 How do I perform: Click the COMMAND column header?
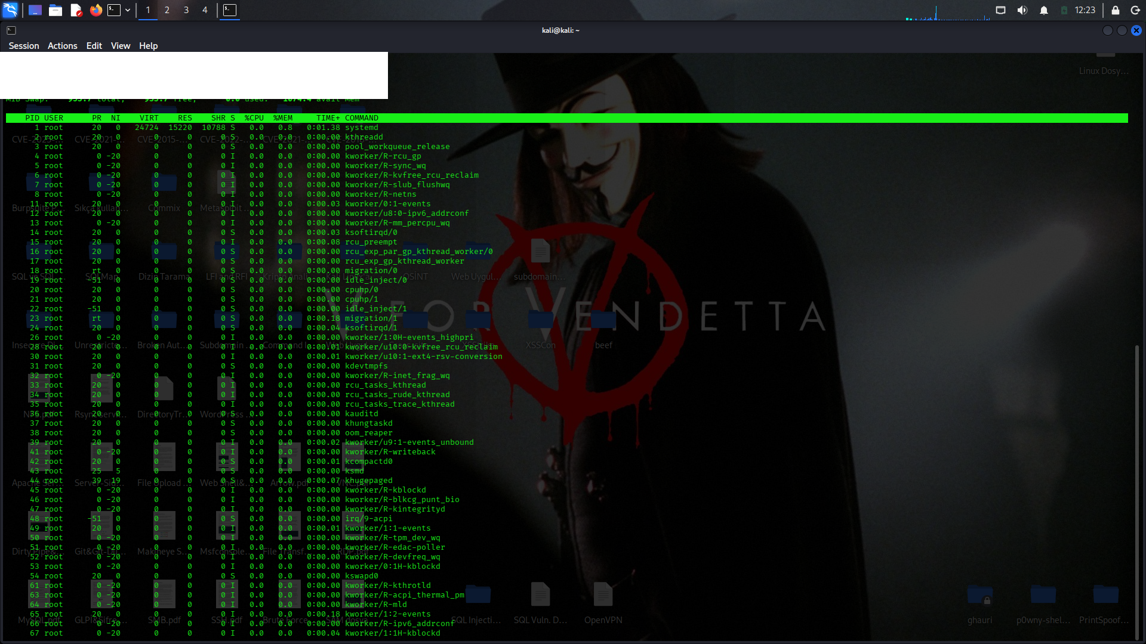click(x=362, y=118)
